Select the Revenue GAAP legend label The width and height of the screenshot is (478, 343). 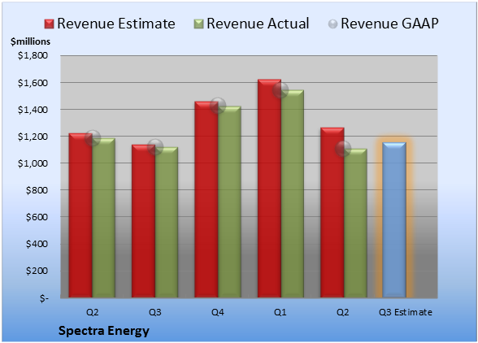(389, 24)
